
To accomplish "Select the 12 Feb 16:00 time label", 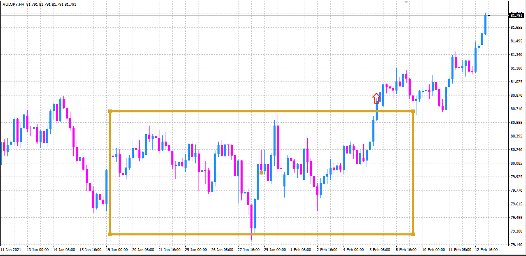I will point(487,249).
